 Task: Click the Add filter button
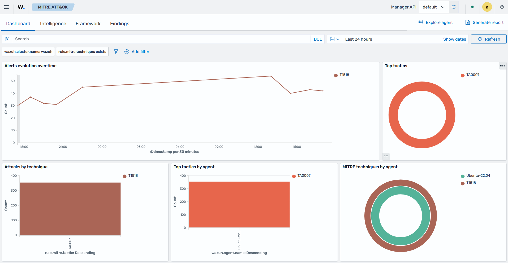[x=137, y=52]
